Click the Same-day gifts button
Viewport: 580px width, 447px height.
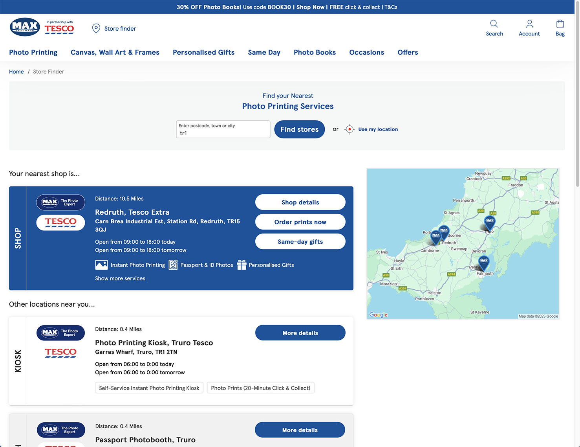coord(300,241)
